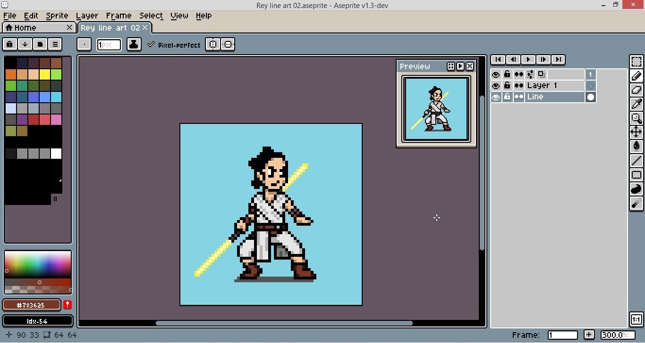
Task: Hide the Line layer
Action: click(x=496, y=97)
